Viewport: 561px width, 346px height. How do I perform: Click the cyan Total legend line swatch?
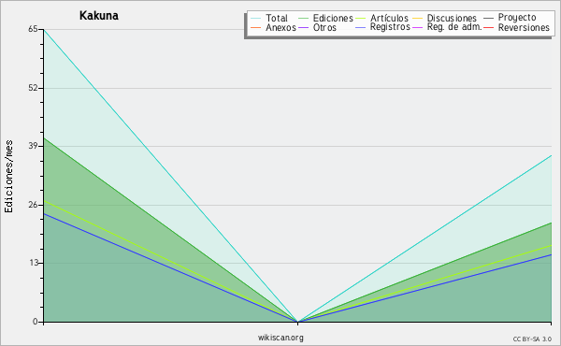[x=256, y=18]
